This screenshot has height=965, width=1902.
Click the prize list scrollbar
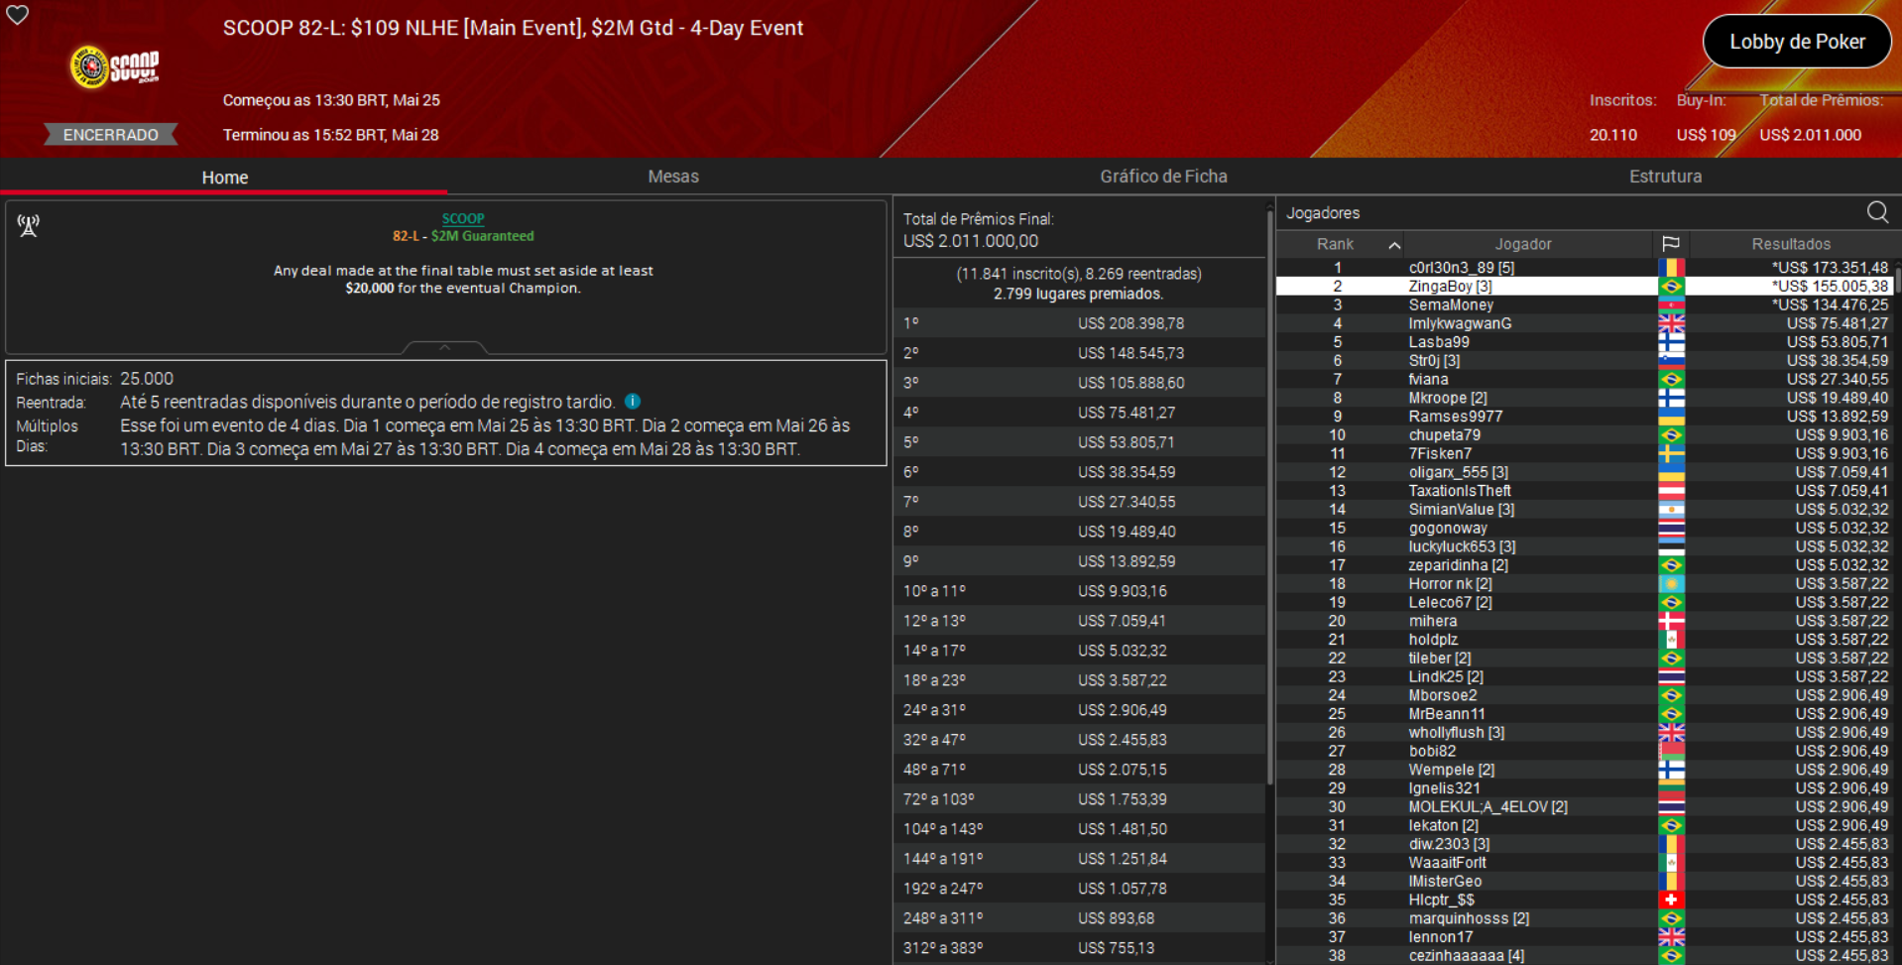[x=1269, y=496]
